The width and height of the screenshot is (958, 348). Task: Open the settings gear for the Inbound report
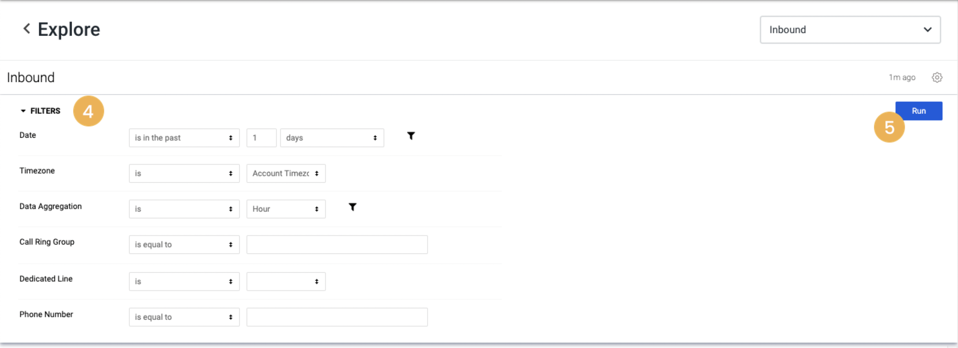click(x=937, y=77)
